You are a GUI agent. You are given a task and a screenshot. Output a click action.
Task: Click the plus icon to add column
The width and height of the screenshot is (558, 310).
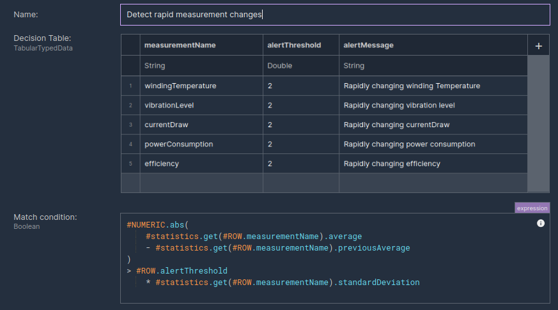point(538,46)
